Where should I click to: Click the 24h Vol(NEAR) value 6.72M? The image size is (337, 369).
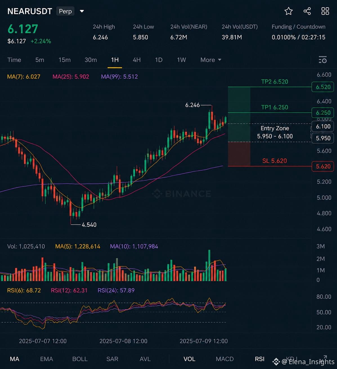coord(179,37)
